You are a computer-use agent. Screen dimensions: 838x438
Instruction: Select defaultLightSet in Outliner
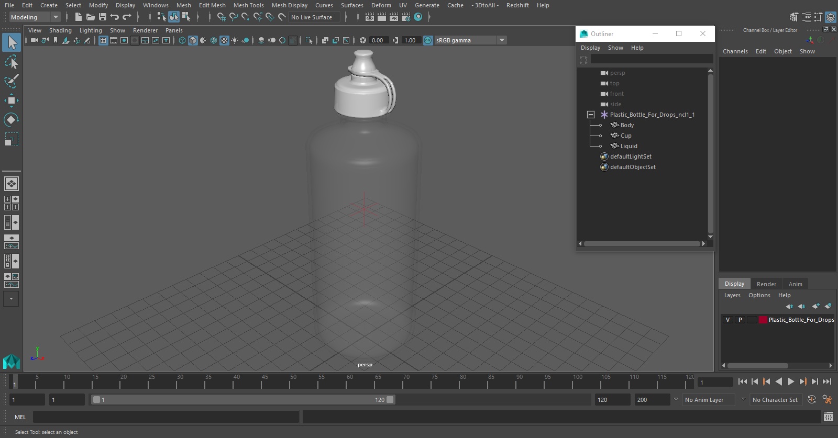(631, 156)
